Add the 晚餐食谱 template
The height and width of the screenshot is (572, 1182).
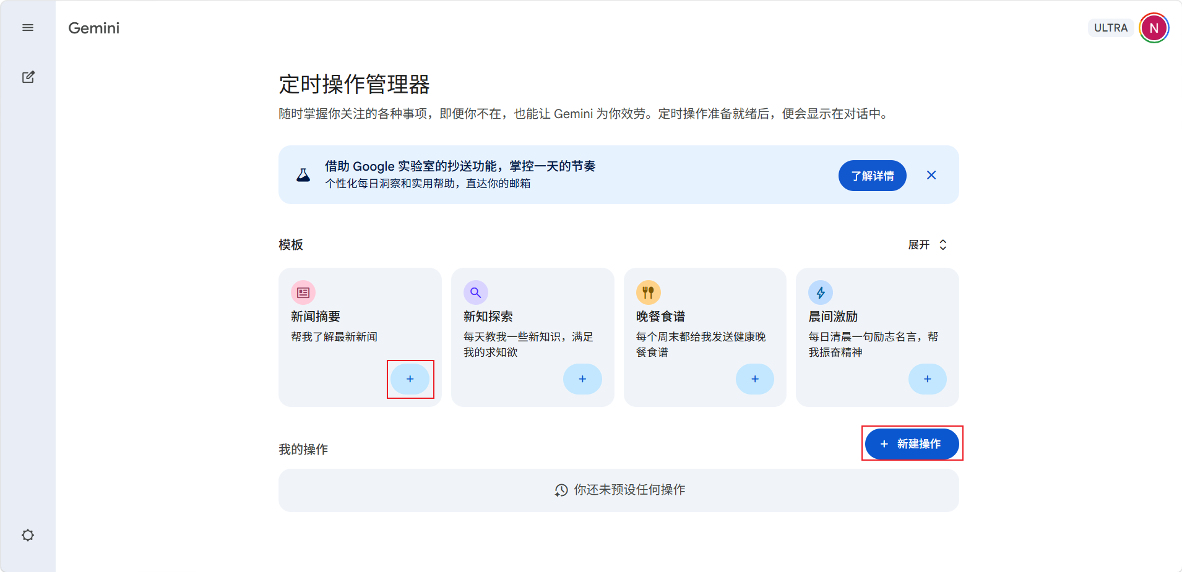[755, 379]
